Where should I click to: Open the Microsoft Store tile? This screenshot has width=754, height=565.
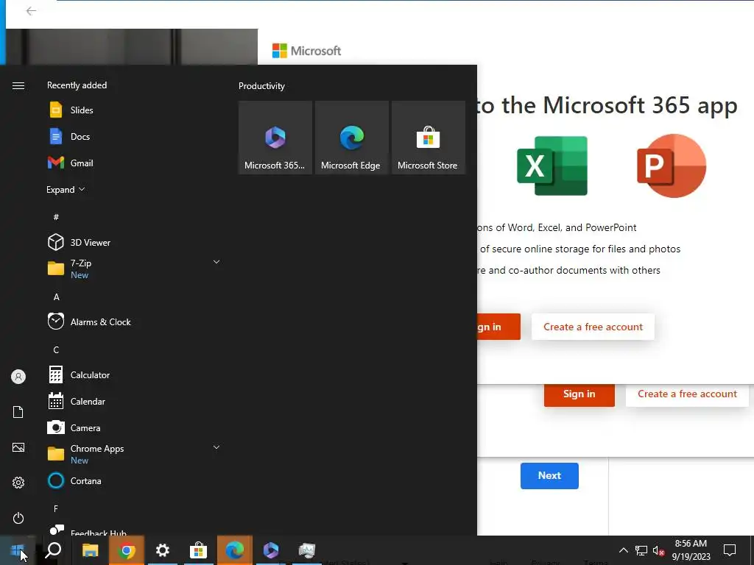coord(428,138)
